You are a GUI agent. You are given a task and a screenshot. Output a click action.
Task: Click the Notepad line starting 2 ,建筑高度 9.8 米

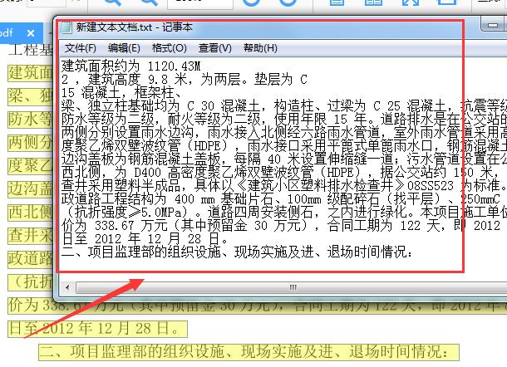[x=185, y=79]
